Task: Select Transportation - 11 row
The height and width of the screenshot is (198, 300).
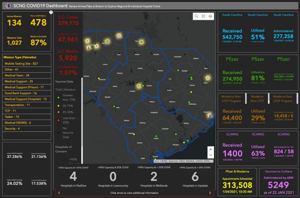Action: tap(27, 105)
